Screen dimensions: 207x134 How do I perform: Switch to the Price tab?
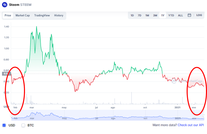[8, 16]
